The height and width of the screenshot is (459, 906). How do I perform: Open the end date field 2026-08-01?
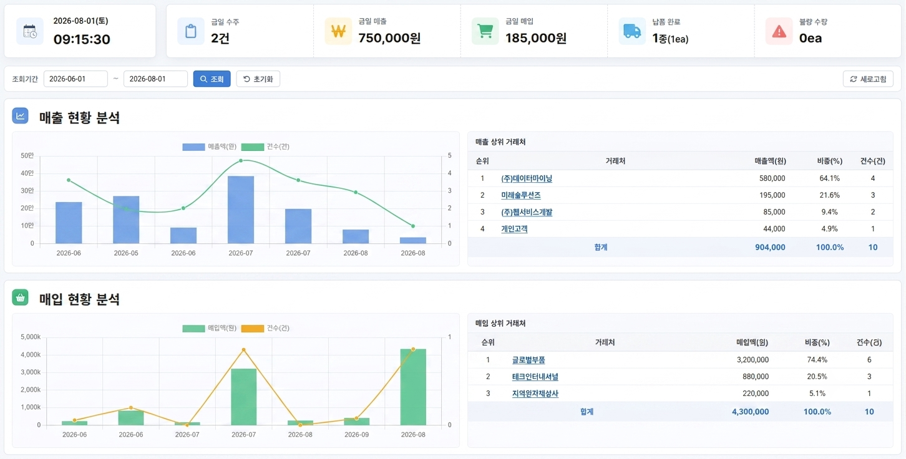[x=155, y=79]
